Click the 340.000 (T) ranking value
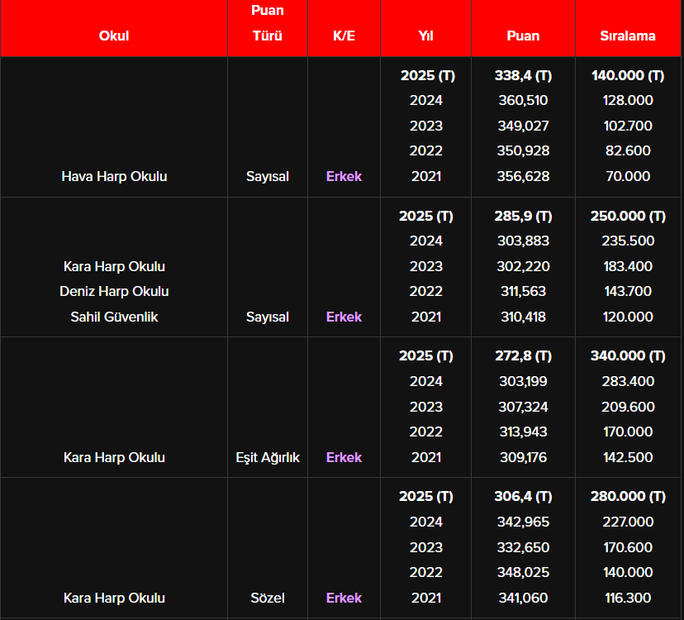Screen dimensions: 684x620 pos(628,356)
